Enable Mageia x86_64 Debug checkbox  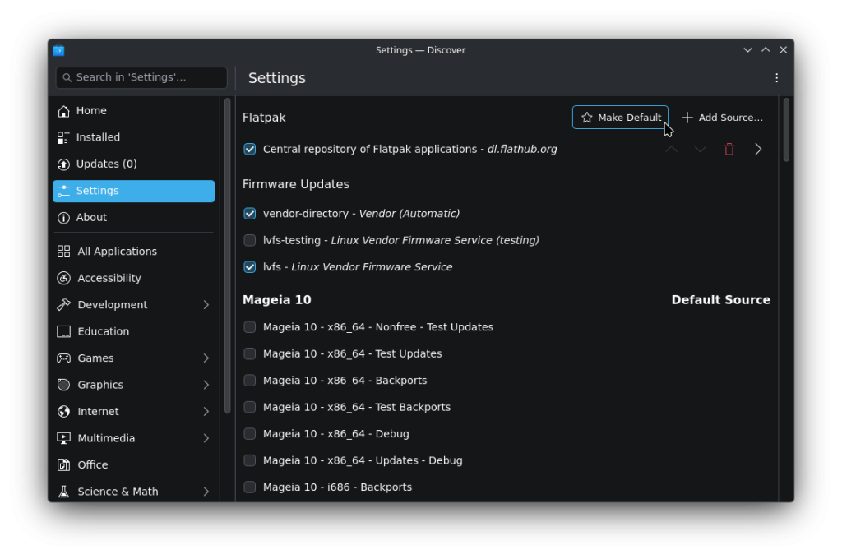250,434
